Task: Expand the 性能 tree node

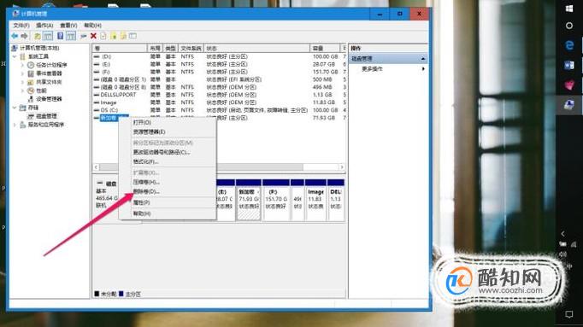Action: point(22,91)
